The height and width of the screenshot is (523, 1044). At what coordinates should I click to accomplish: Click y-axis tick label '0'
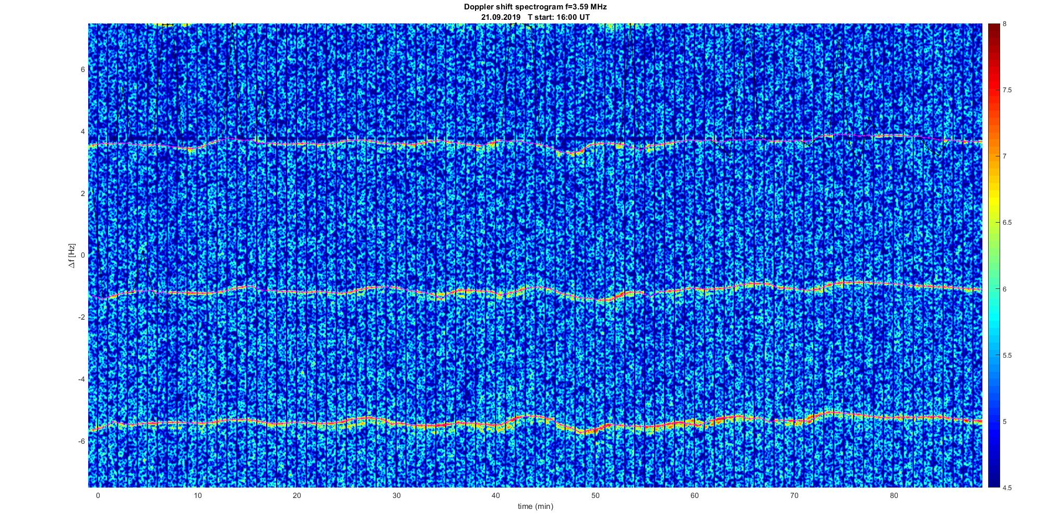coord(83,256)
